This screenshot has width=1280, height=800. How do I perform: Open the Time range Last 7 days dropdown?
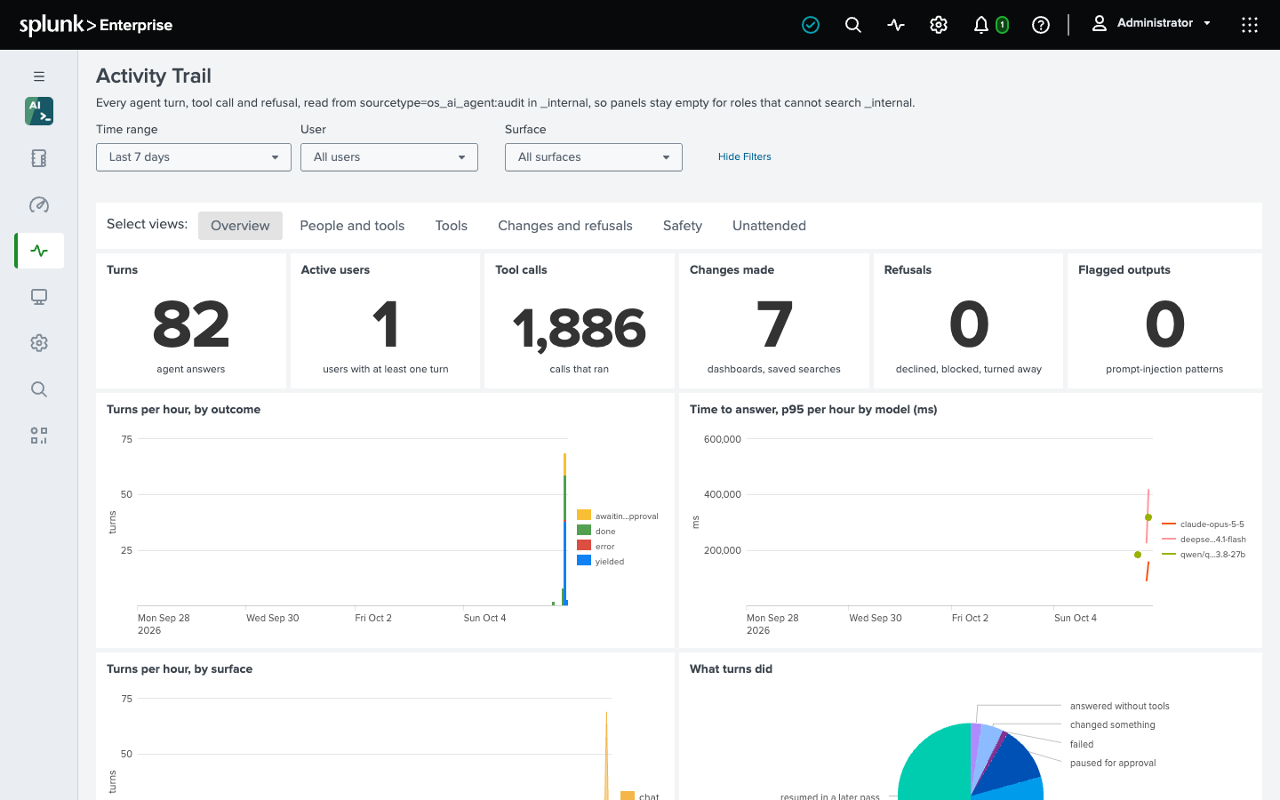click(194, 157)
